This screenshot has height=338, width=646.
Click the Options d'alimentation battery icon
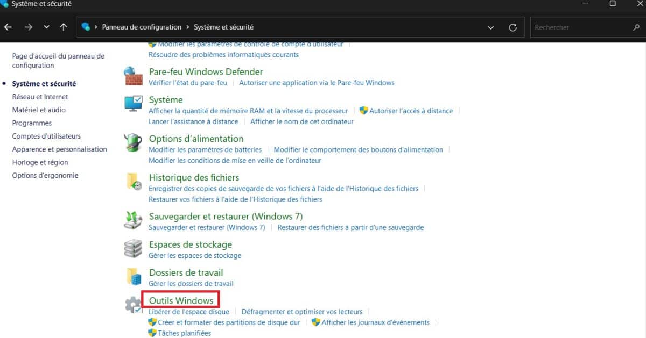pyautogui.click(x=133, y=143)
